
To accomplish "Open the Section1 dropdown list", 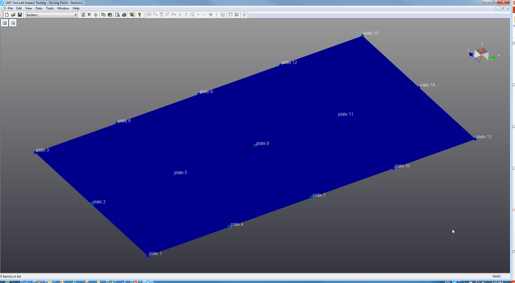I will pos(75,15).
